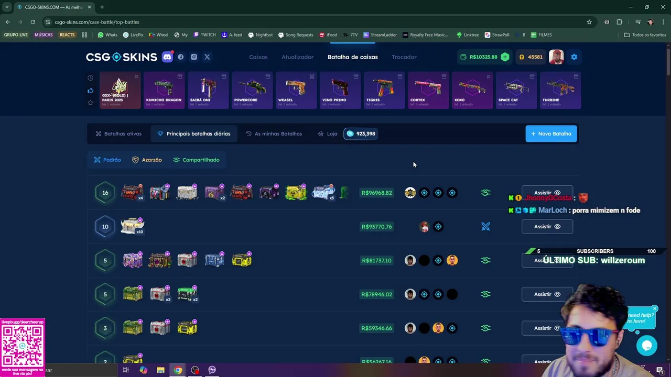Open the tab search dropdown arrow
Screen dimensions: 671x377
click(x=7, y=7)
